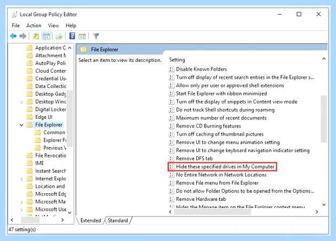Image resolution: width=336 pixels, height=241 pixels.
Task: Click the Export List toolbar icon
Action: tap(59, 36)
